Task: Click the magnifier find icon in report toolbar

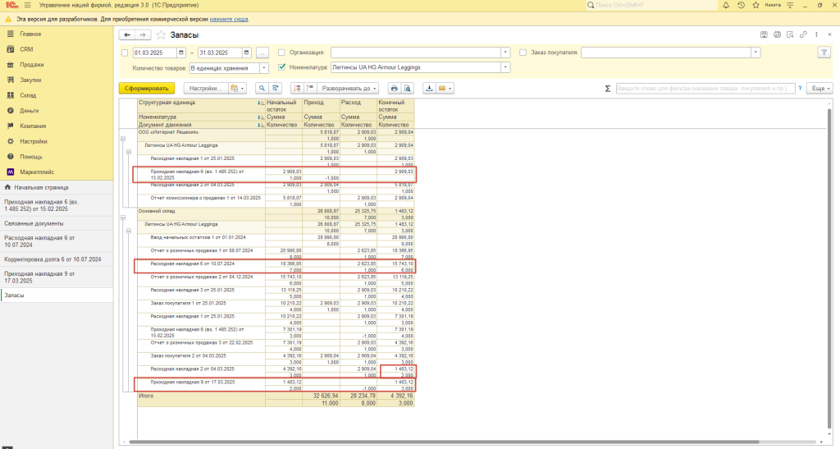Action: pyautogui.click(x=262, y=89)
